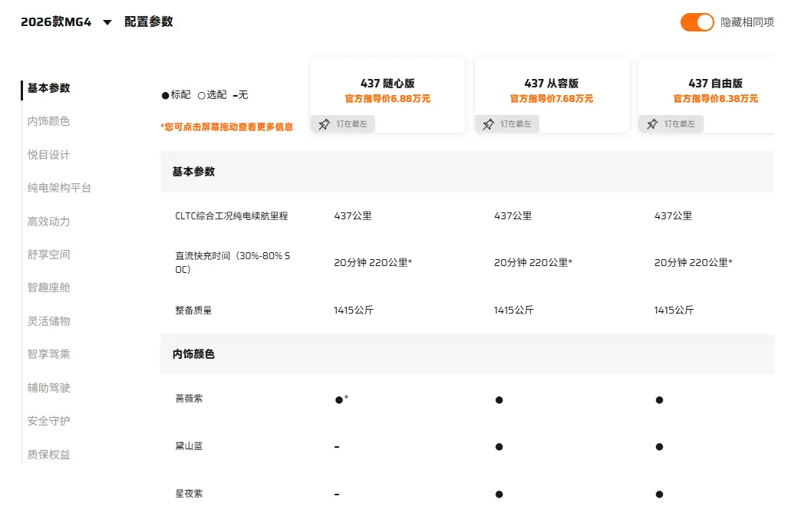Screen dimensions: 788x516
Task: Click row label CLTC综合工况纯电续航里程
Action: [x=231, y=216]
